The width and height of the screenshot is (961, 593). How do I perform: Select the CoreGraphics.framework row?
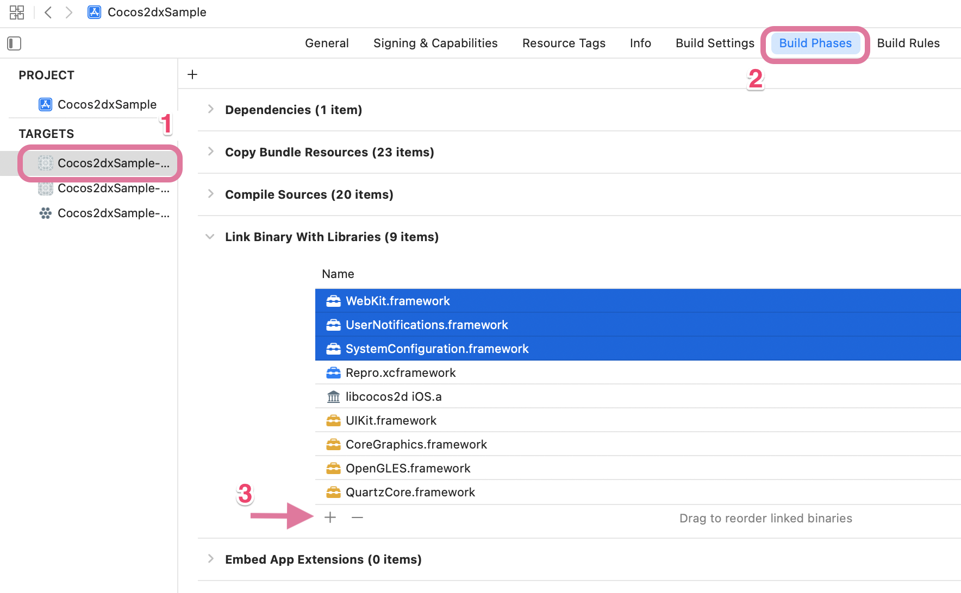coord(638,444)
